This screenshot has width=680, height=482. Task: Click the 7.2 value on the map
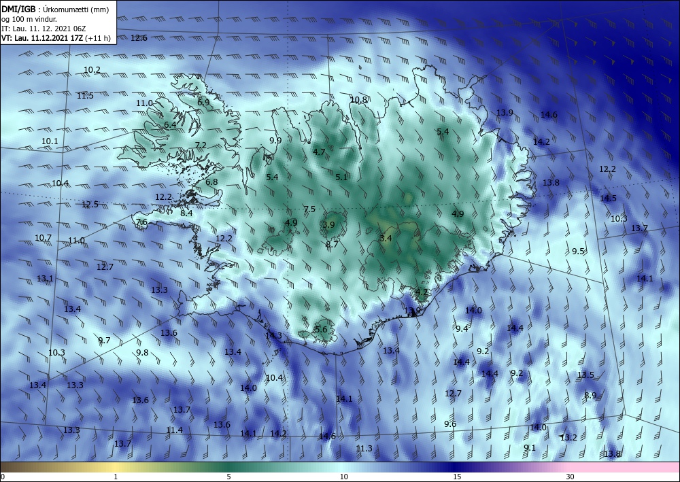[201, 145]
